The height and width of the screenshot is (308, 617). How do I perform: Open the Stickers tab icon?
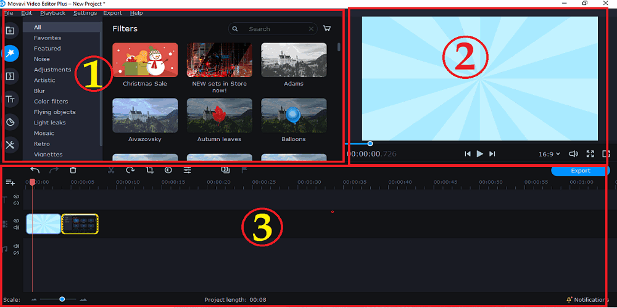pyautogui.click(x=10, y=122)
